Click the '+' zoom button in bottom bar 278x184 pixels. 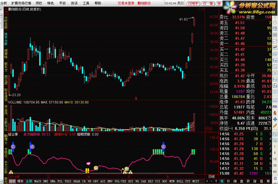207,181
